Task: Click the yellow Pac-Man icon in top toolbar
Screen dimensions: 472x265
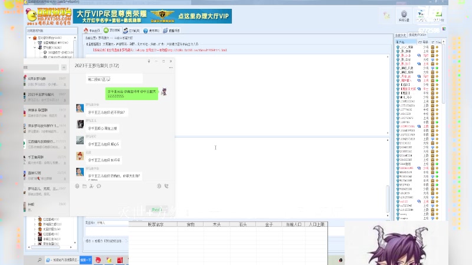Action: pyautogui.click(x=386, y=15)
